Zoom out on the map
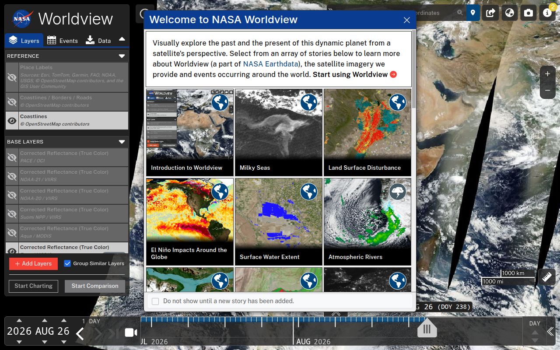Image resolution: width=560 pixels, height=350 pixels. (x=547, y=91)
